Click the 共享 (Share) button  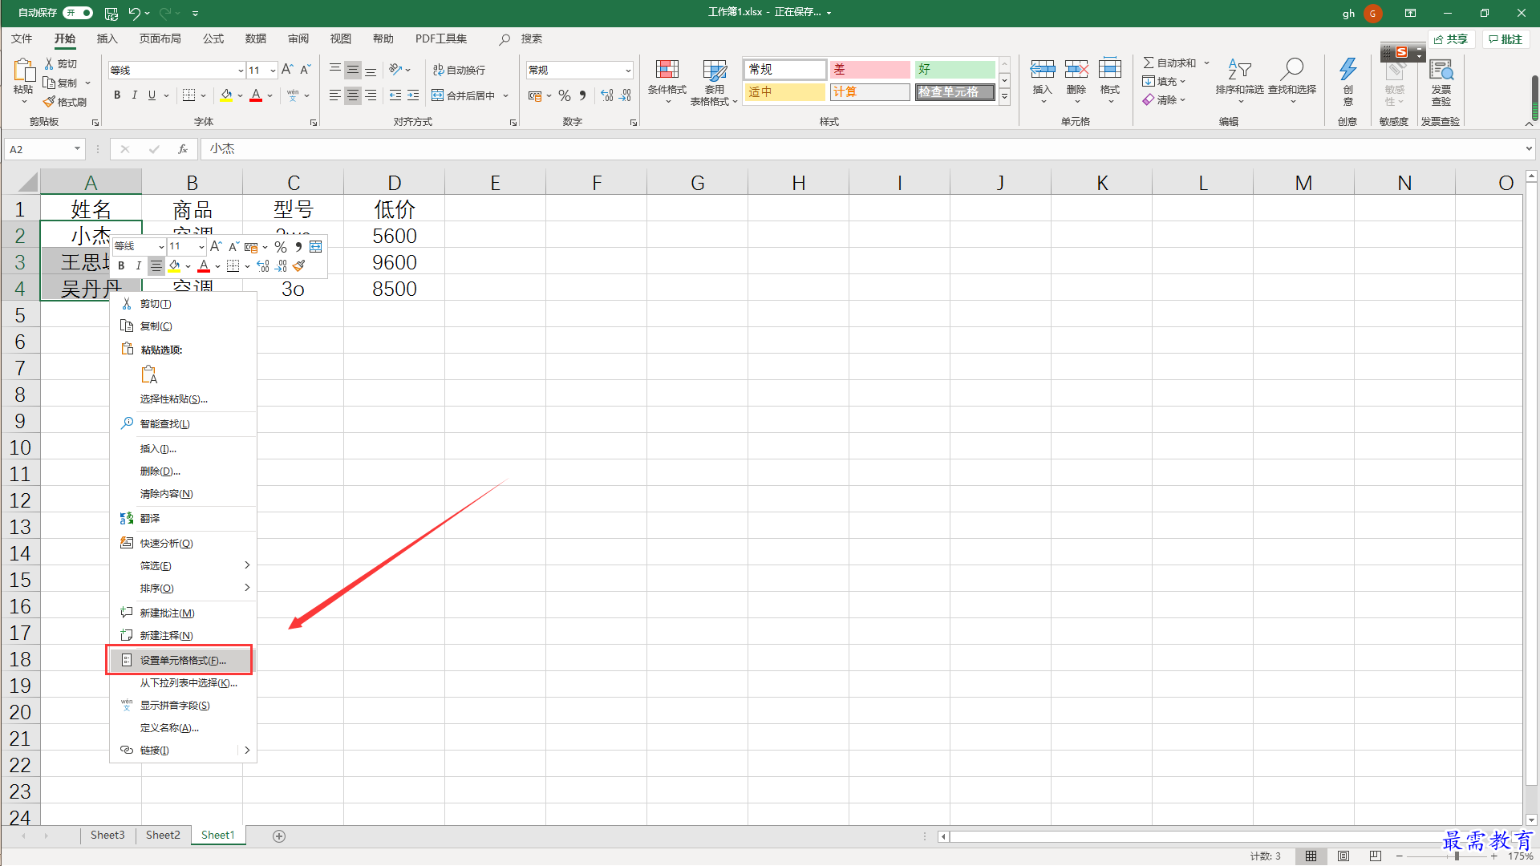click(x=1451, y=39)
